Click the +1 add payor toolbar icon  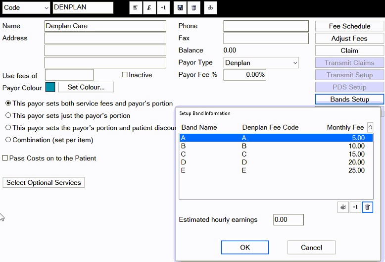coord(163,8)
